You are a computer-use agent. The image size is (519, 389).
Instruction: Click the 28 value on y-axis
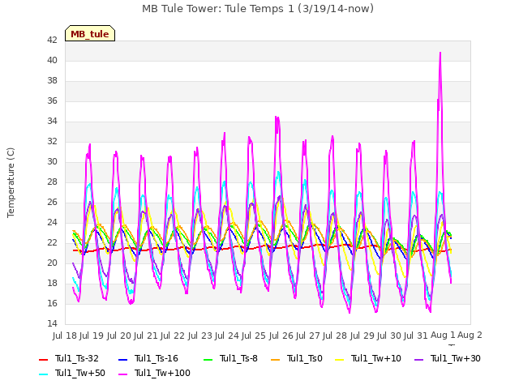point(52,182)
